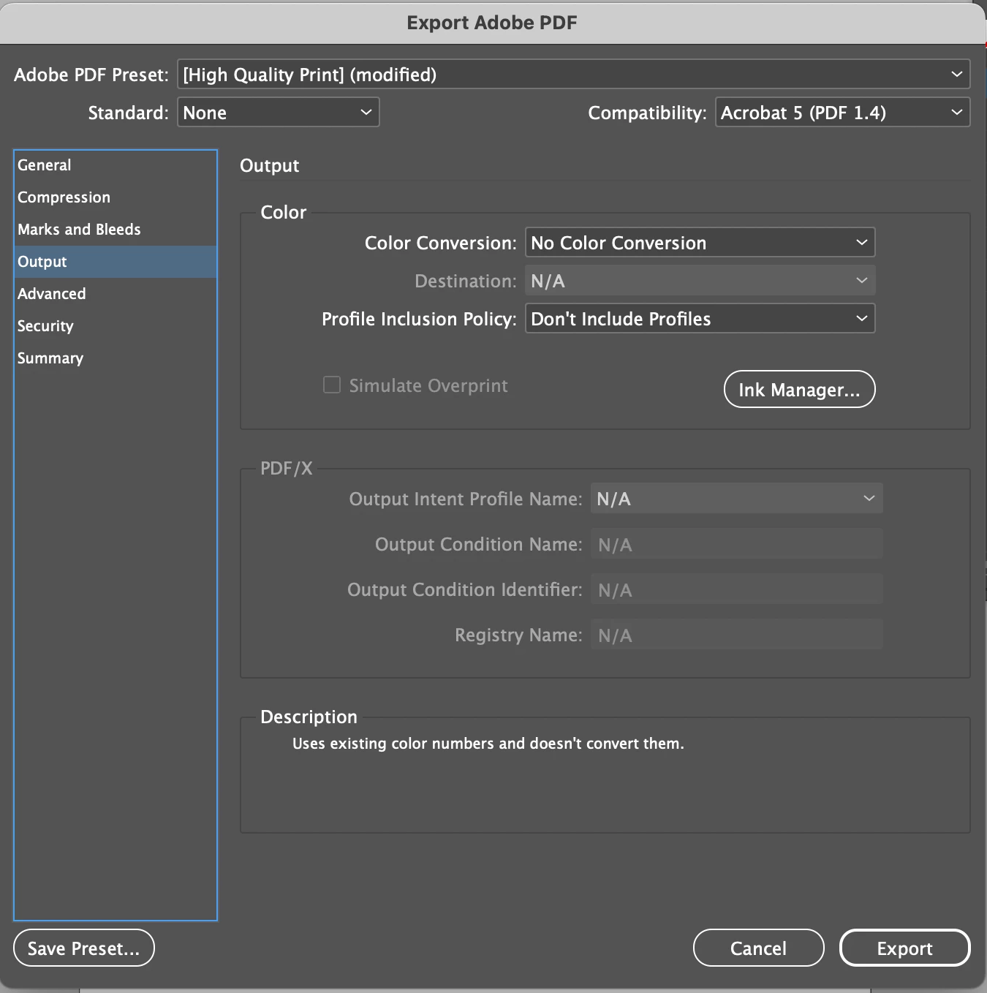Open the Destination dropdown
Viewport: 987px width, 993px height.
(x=700, y=281)
